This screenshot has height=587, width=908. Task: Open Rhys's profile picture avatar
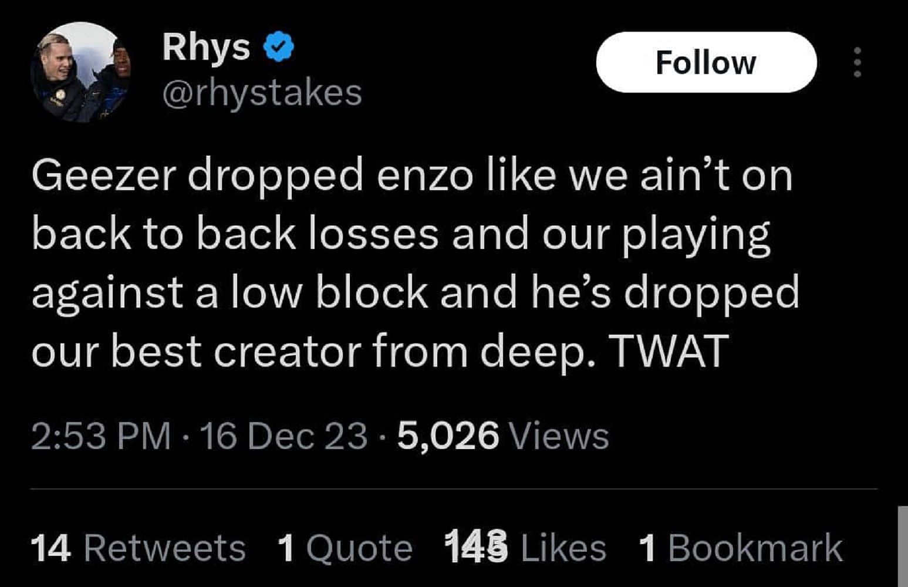pos(80,72)
